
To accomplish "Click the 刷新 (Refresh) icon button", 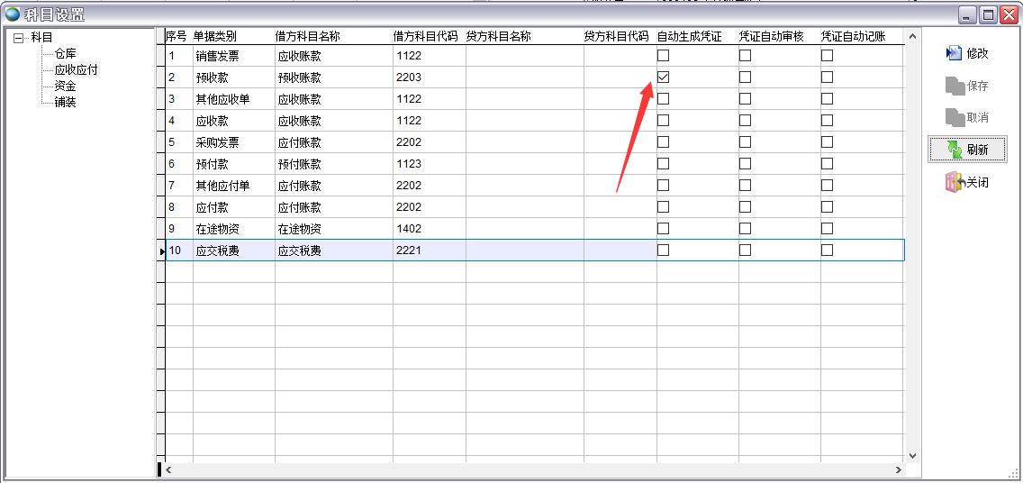I will 955,150.
